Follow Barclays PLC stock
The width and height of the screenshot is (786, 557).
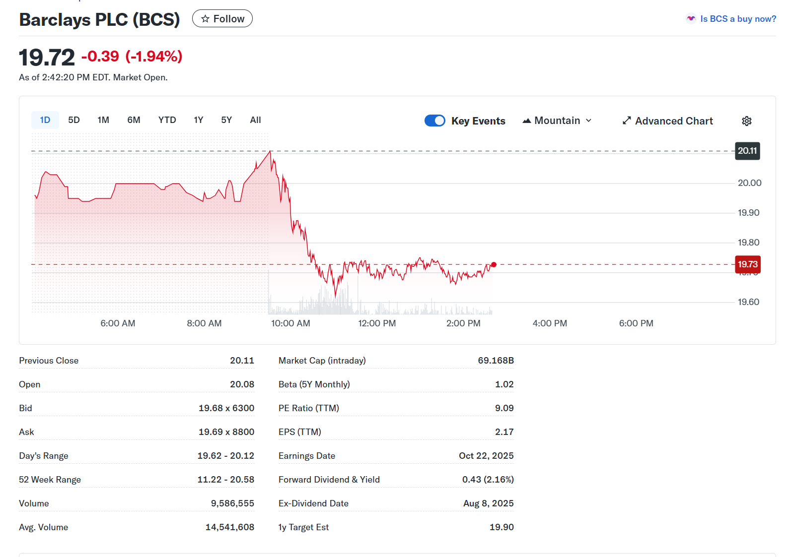point(222,19)
